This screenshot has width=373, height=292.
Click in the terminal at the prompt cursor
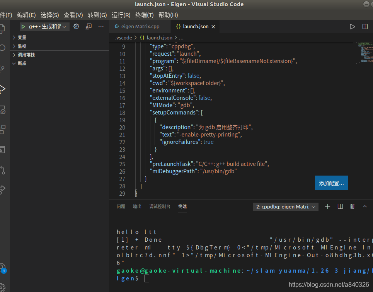pos(147,278)
